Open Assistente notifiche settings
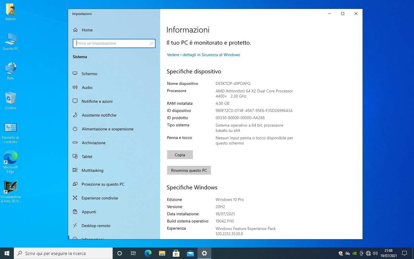This screenshot has width=414, height=259. [x=99, y=115]
